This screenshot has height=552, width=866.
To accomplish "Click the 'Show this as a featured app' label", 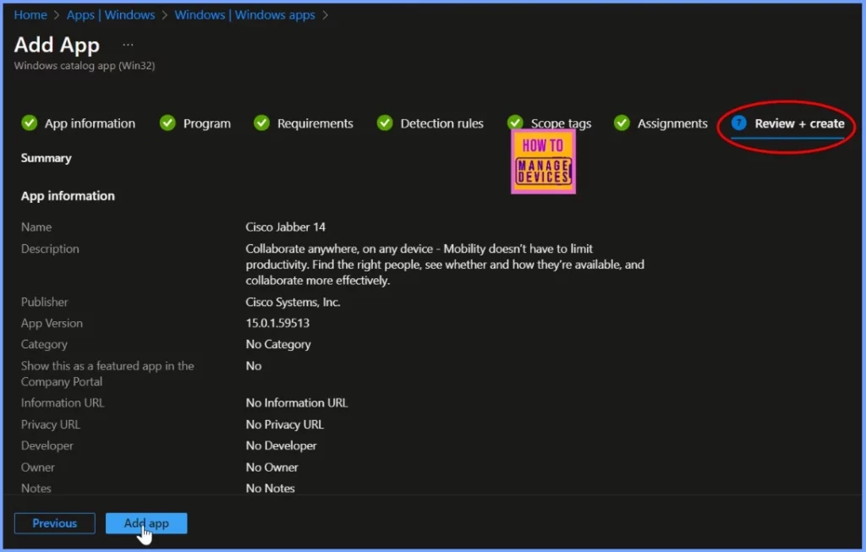I will click(x=107, y=374).
